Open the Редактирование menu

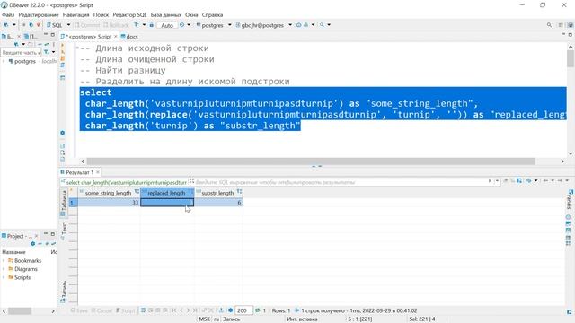[39, 15]
